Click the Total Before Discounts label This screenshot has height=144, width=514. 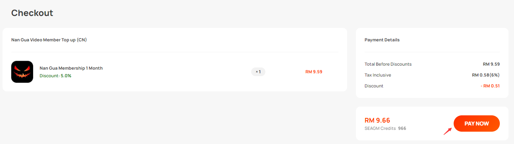(x=388, y=64)
